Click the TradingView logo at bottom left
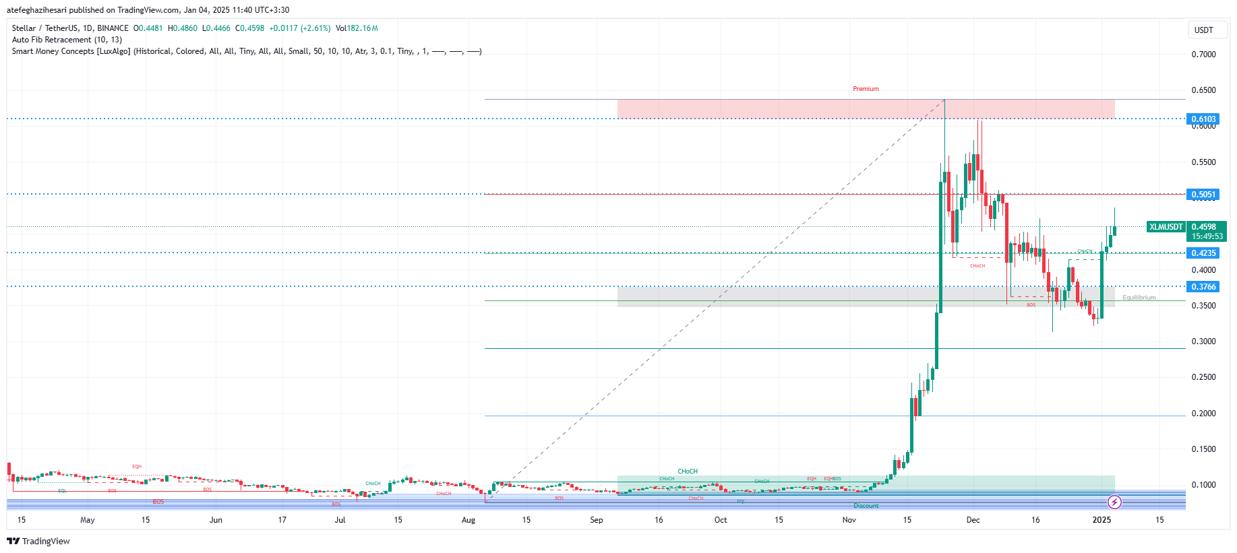1237x553 pixels. click(38, 541)
